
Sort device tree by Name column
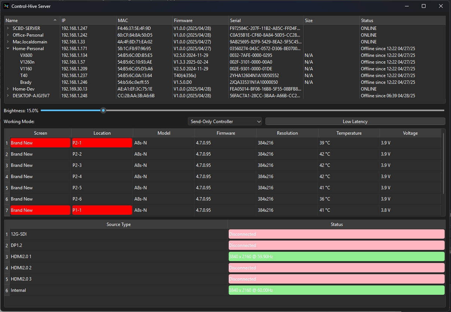pyautogui.click(x=32, y=21)
